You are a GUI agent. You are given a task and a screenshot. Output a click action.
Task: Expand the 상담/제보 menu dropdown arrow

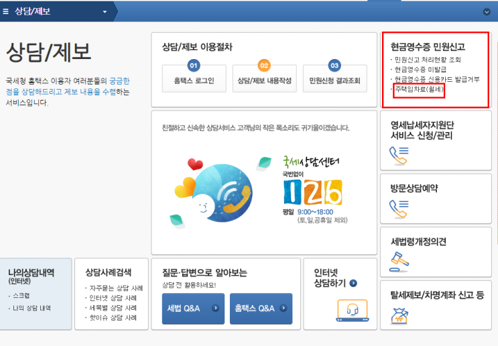(x=105, y=12)
